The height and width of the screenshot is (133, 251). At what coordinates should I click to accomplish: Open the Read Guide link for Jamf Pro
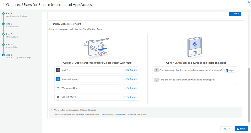[130, 70]
